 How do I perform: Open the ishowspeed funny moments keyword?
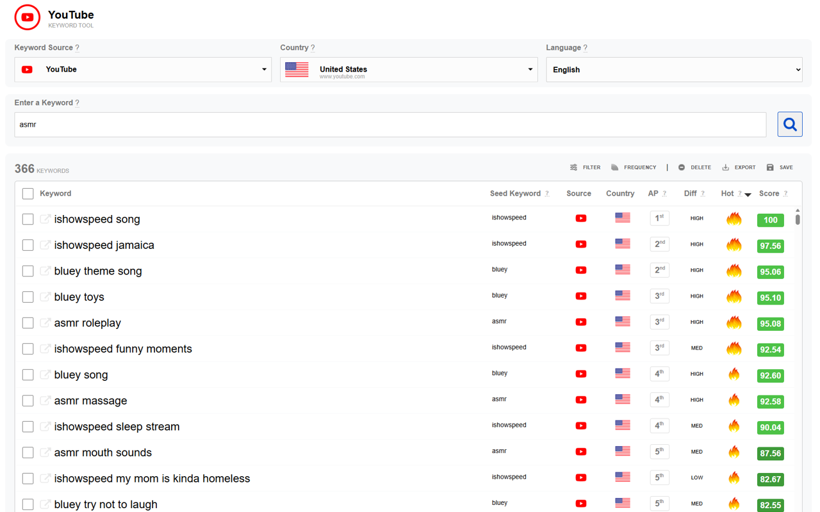[123, 349]
